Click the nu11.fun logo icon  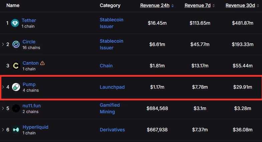(x=16, y=108)
